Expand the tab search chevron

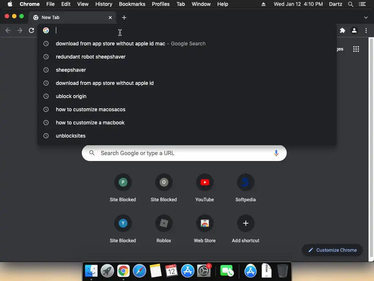(366, 18)
